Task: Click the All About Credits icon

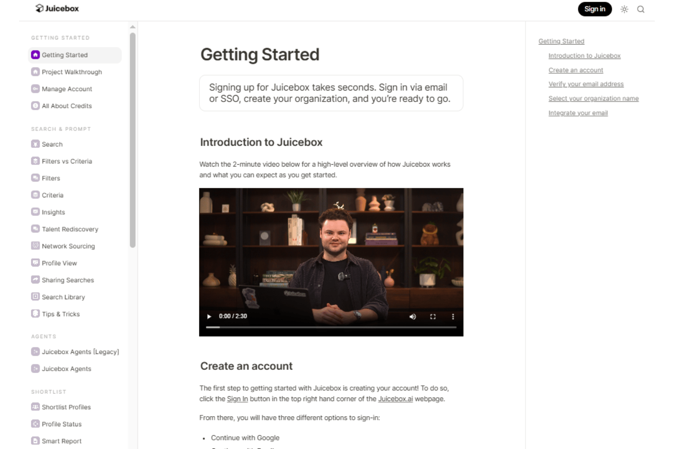Action: [x=36, y=106]
